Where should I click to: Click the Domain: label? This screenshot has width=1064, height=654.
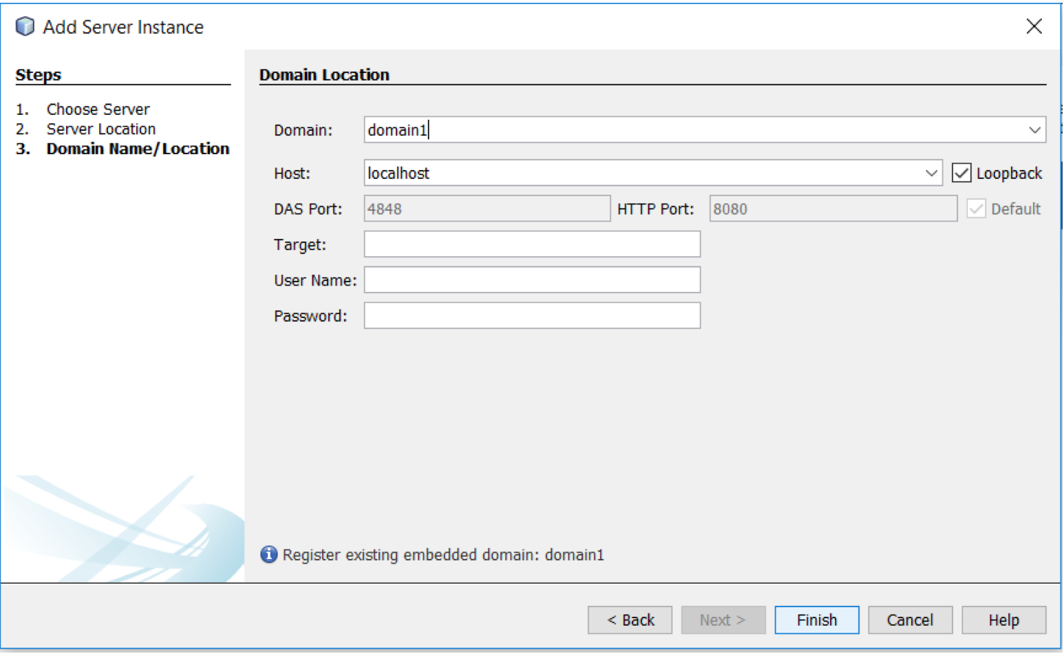point(303,131)
